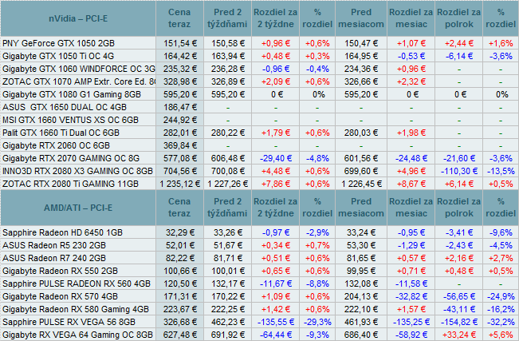Click the current price 164,42 €

click(x=179, y=56)
